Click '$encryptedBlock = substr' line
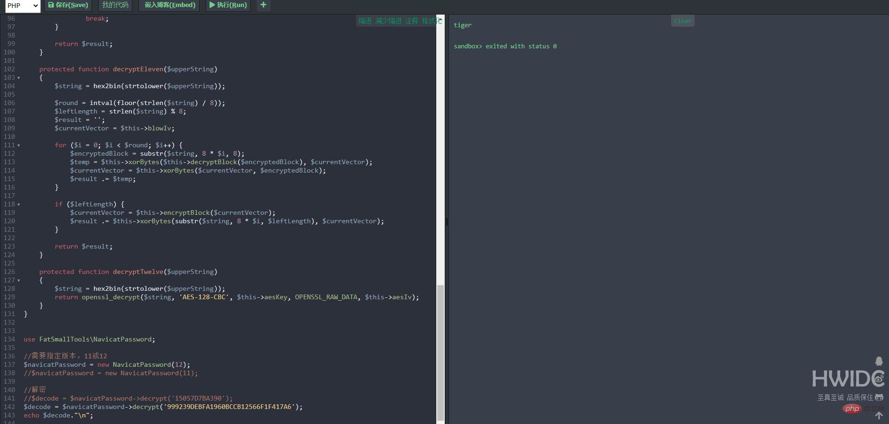Screen dimensions: 889x424 pos(157,154)
